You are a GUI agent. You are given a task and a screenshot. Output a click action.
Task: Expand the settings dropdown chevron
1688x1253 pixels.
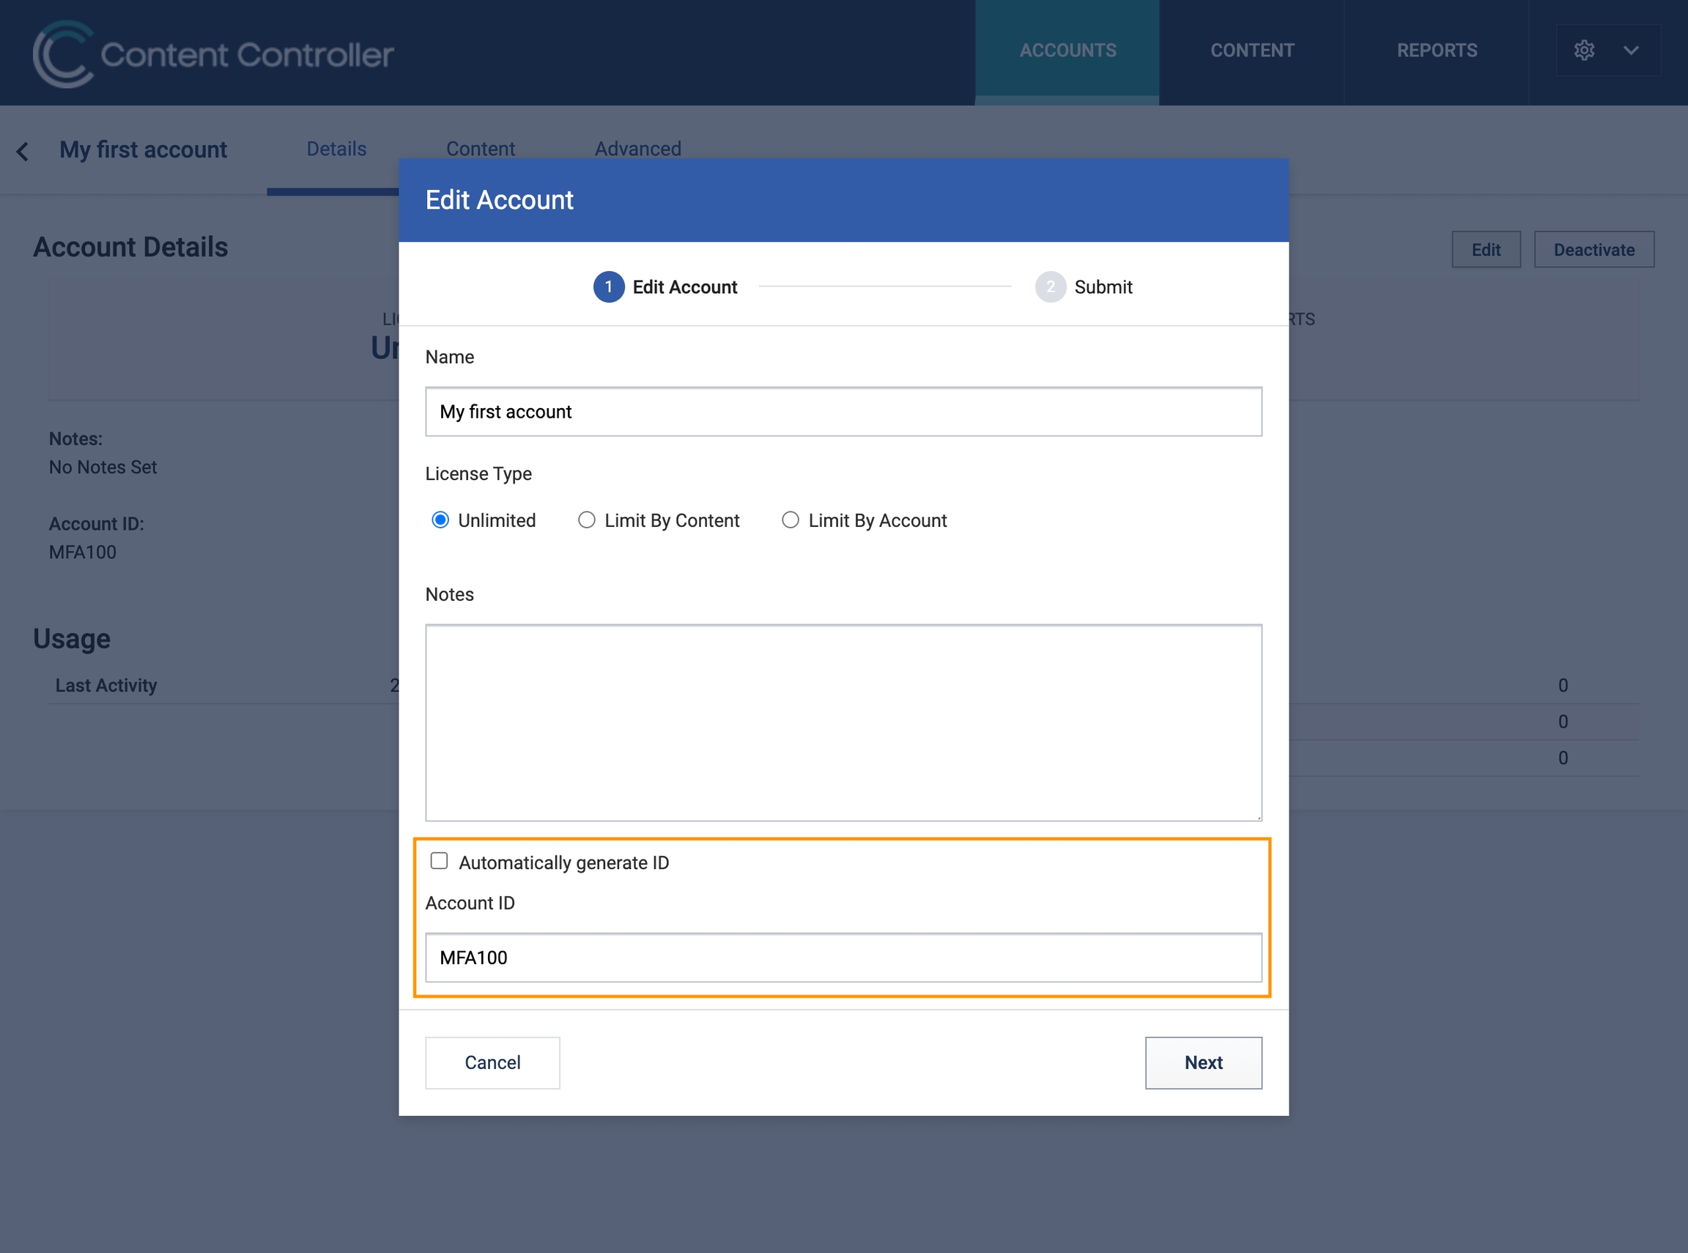[x=1630, y=50]
